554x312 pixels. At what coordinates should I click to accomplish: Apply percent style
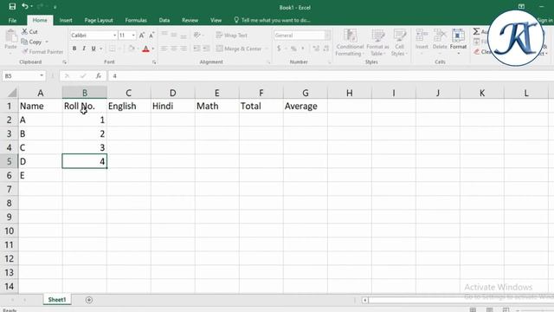click(x=293, y=49)
